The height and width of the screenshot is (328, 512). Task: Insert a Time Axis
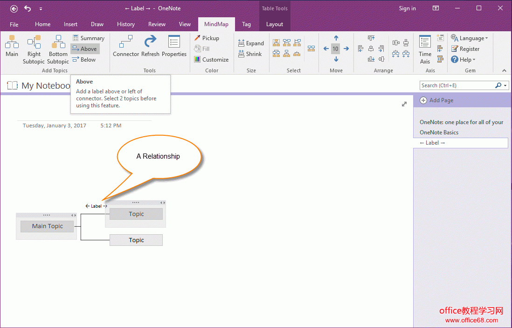[x=425, y=49]
